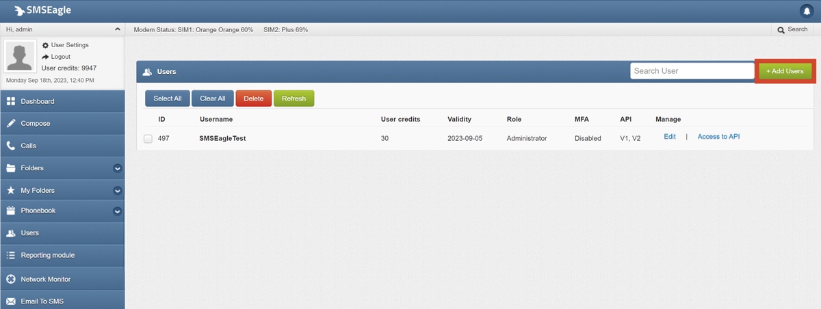Focus the Search User input field
Viewport: 821px width, 309px height.
[x=692, y=71]
